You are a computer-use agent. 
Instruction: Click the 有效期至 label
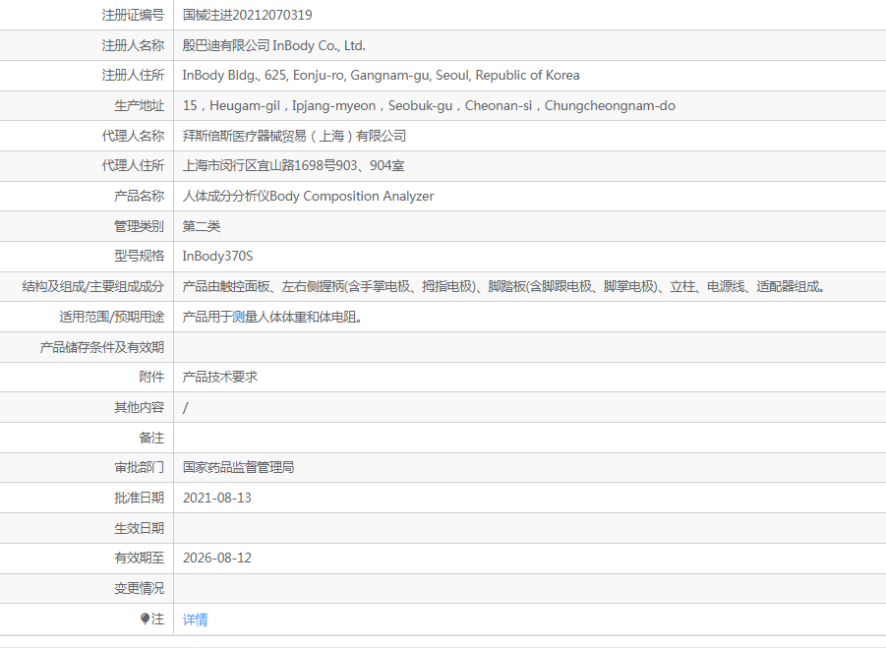[139, 558]
